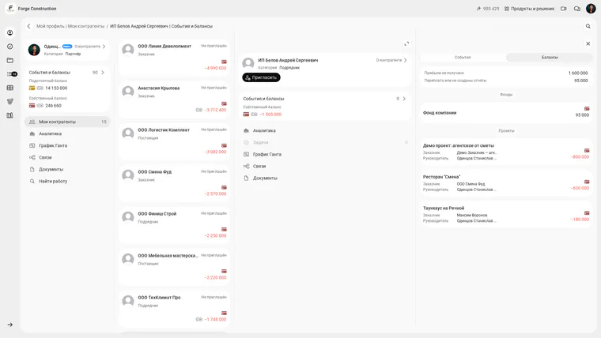The height and width of the screenshot is (338, 601).
Task: Open the folder icon in left rail
Action: click(10, 60)
